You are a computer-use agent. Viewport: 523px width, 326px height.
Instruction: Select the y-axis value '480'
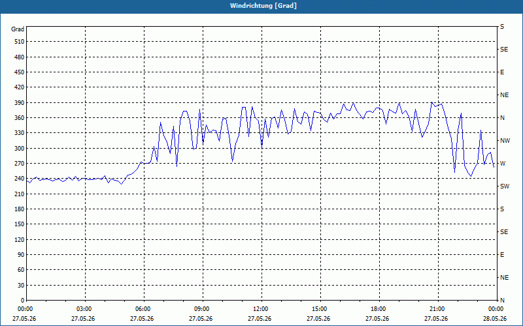(20, 57)
